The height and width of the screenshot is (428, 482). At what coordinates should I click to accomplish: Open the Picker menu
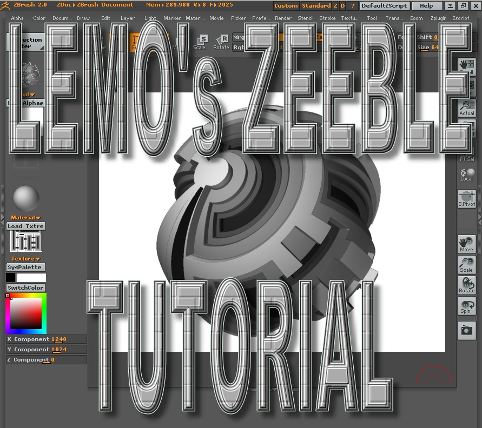239,18
